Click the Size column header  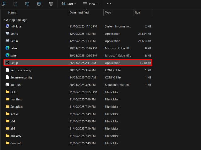tap(137, 13)
